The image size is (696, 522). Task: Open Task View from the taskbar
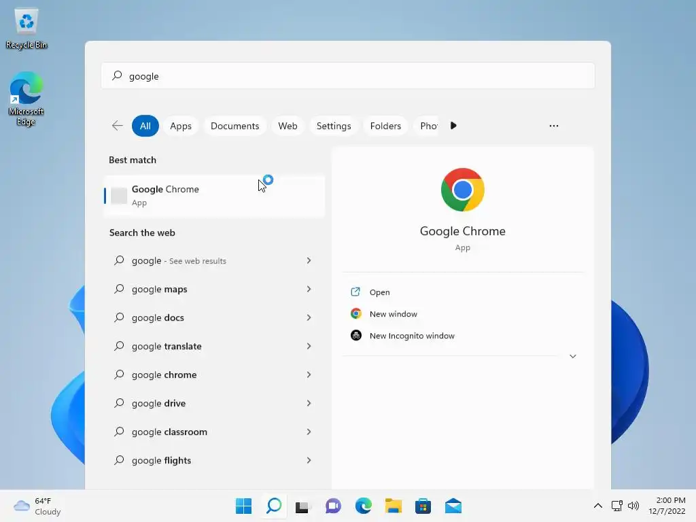[x=303, y=506]
